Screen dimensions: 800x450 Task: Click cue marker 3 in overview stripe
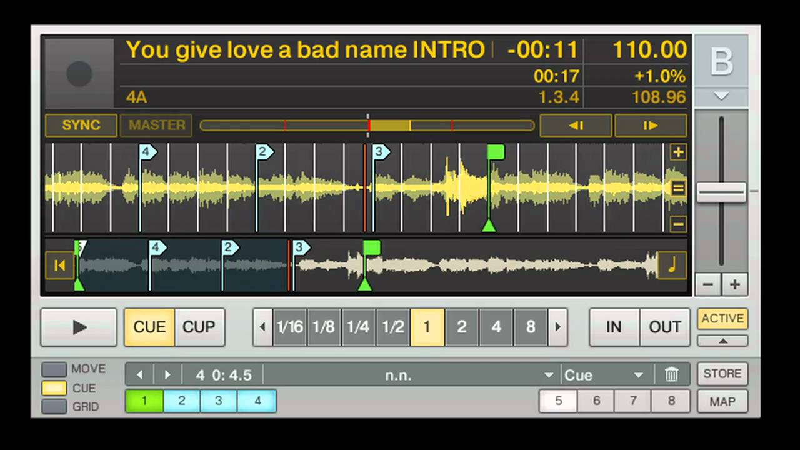click(301, 247)
